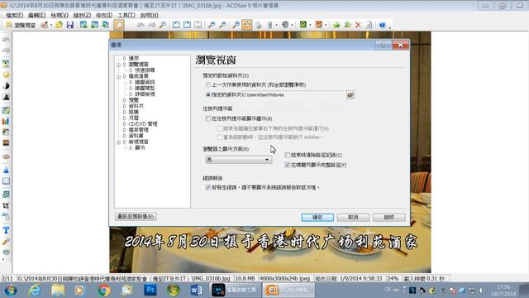
Task: Select radio 指定的資料夾
Action: (x=208, y=95)
